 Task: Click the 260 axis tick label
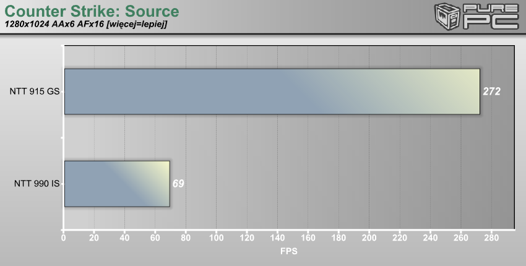pyautogui.click(x=461, y=238)
